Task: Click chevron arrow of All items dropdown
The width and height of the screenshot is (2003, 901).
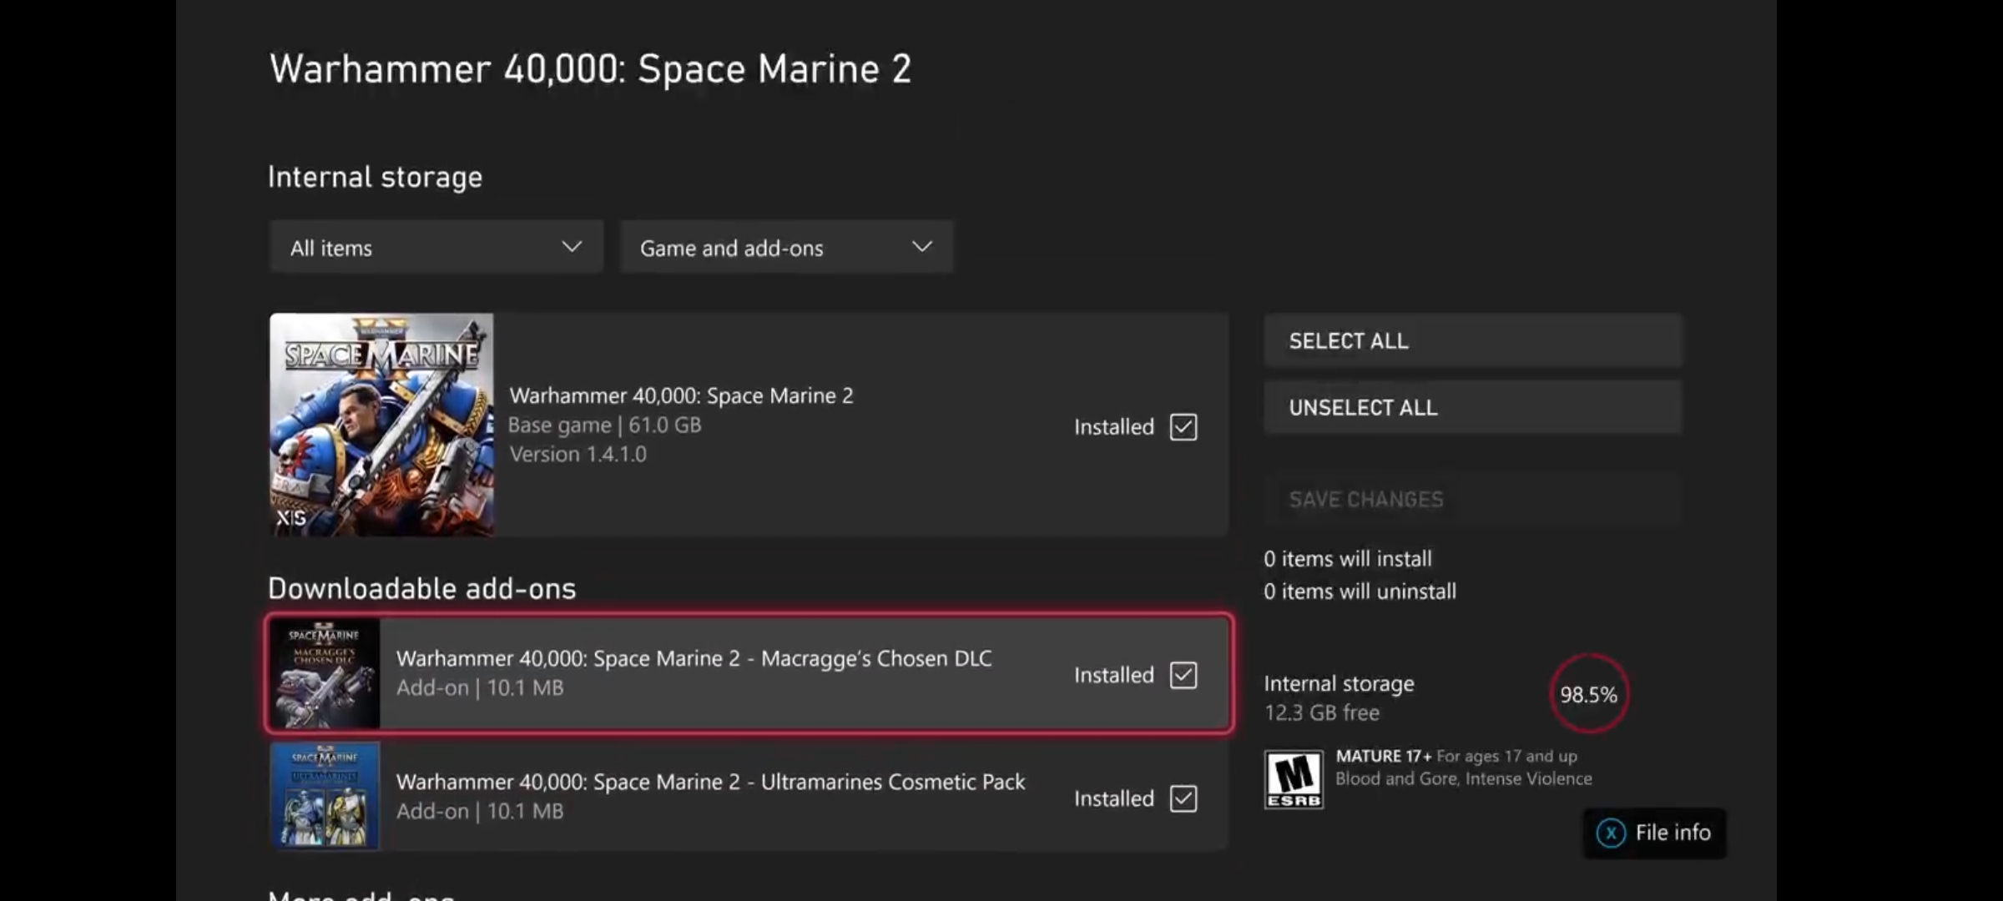Action: coord(572,247)
